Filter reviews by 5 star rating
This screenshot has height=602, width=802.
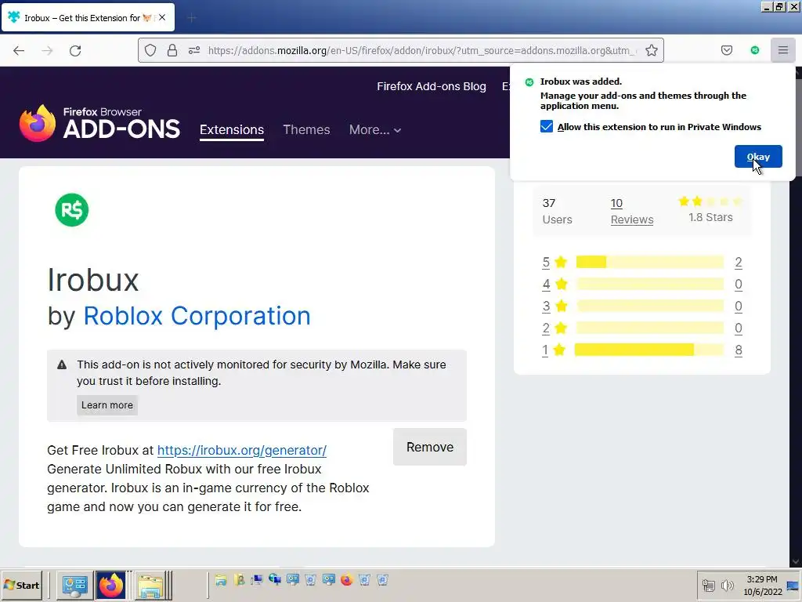tap(555, 262)
